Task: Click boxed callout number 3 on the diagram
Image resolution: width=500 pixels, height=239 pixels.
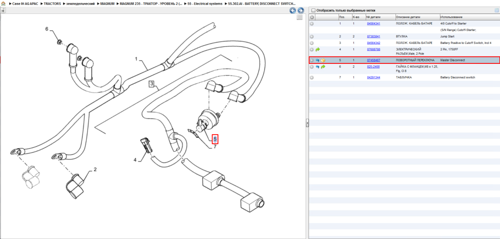Action: point(152,84)
